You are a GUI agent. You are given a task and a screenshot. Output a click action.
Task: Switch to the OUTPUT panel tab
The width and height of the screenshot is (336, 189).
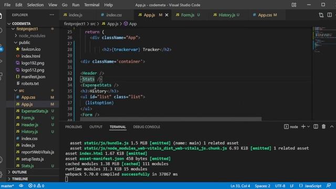click(96, 127)
